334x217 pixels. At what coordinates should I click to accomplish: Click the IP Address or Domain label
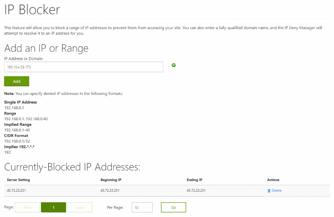click(23, 59)
